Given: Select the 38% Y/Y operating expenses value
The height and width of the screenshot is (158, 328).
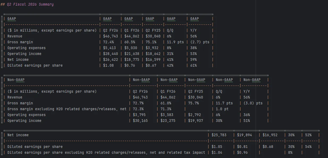Looking at the screenshot, I should tap(194, 48).
